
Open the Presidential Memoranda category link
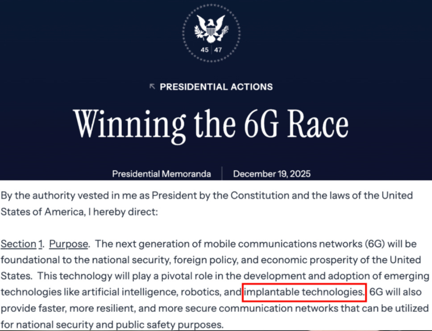point(162,174)
